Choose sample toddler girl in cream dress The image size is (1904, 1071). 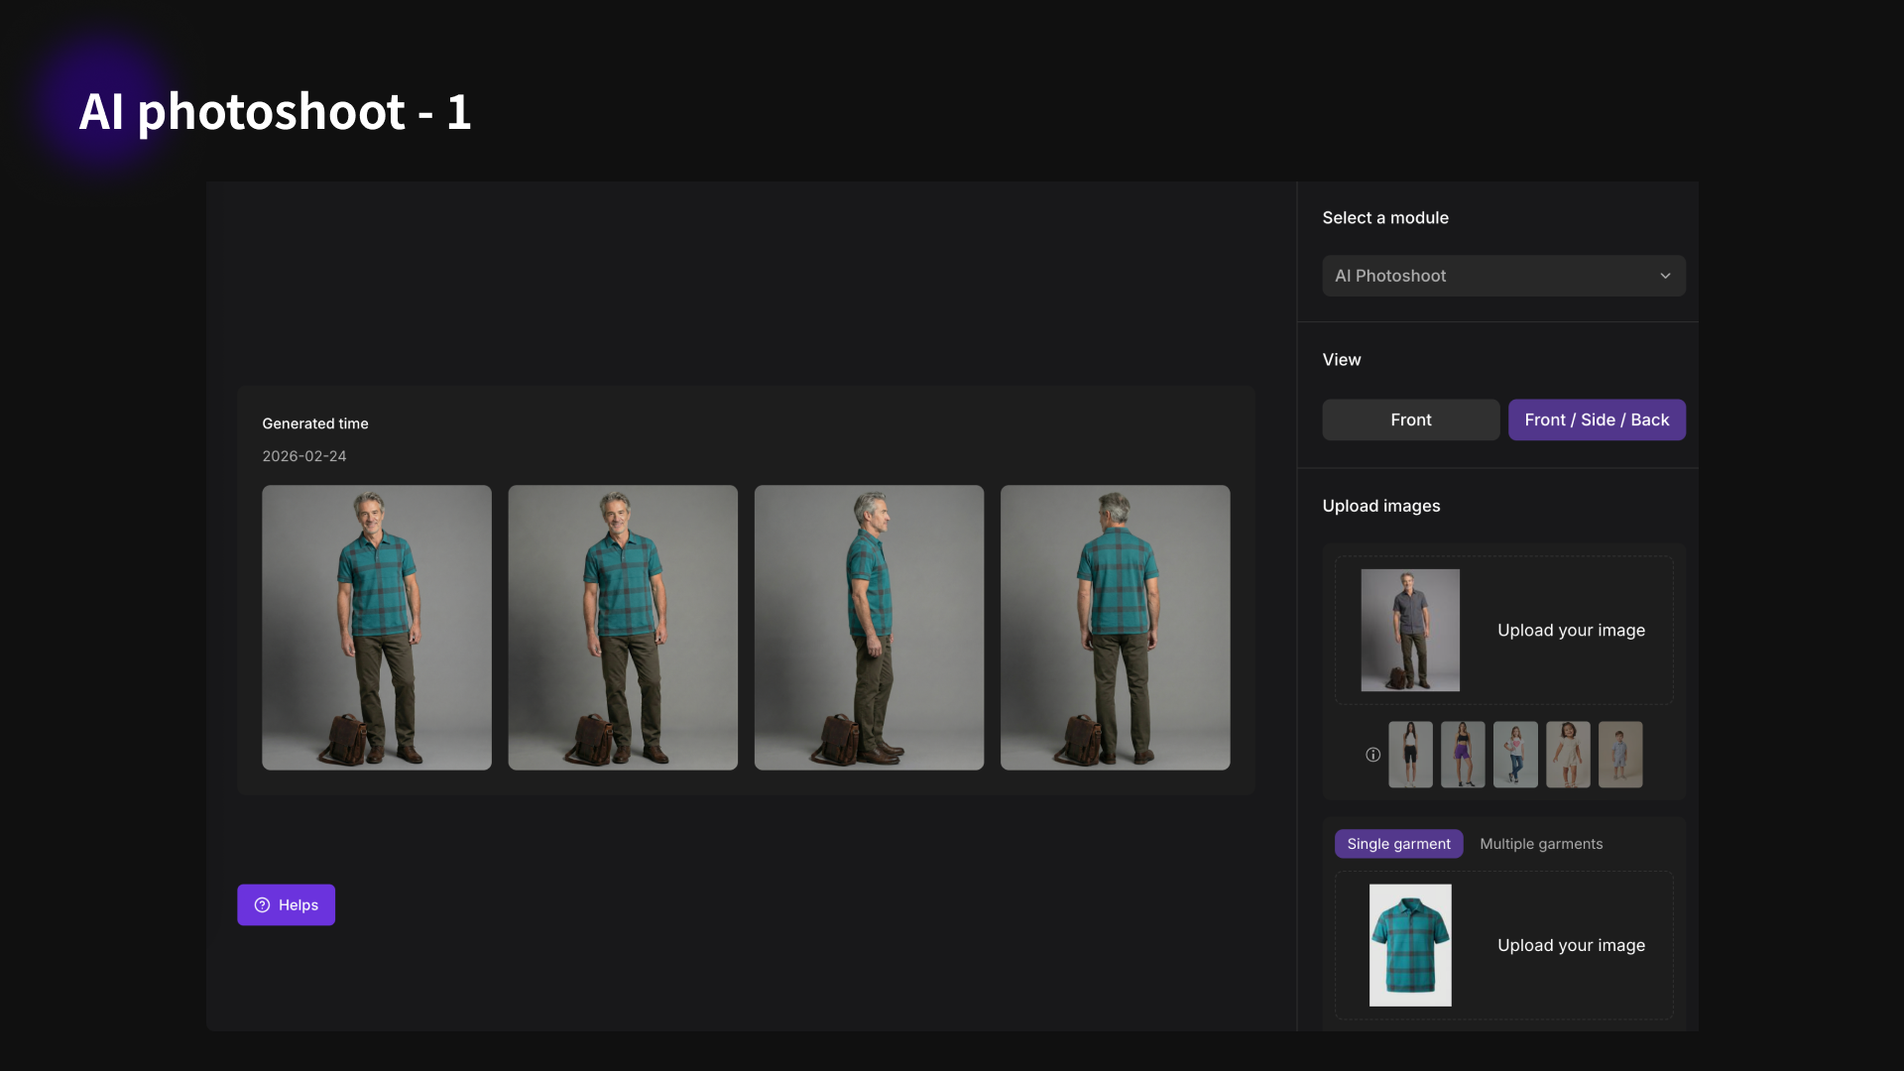click(x=1568, y=755)
